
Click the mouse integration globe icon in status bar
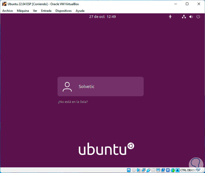point(173,170)
